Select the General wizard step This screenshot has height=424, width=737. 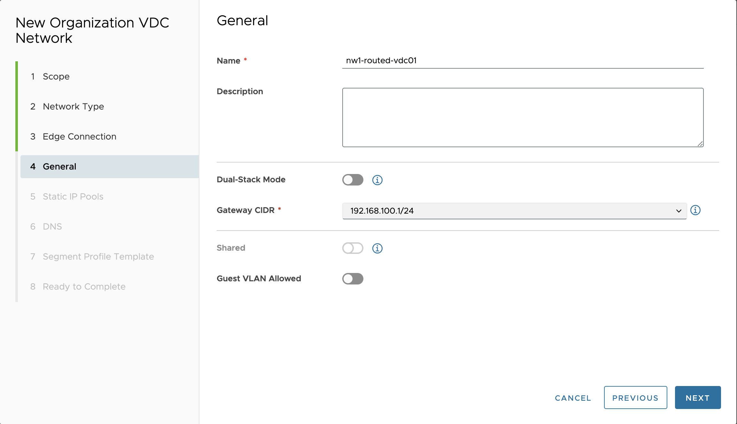[x=59, y=167]
